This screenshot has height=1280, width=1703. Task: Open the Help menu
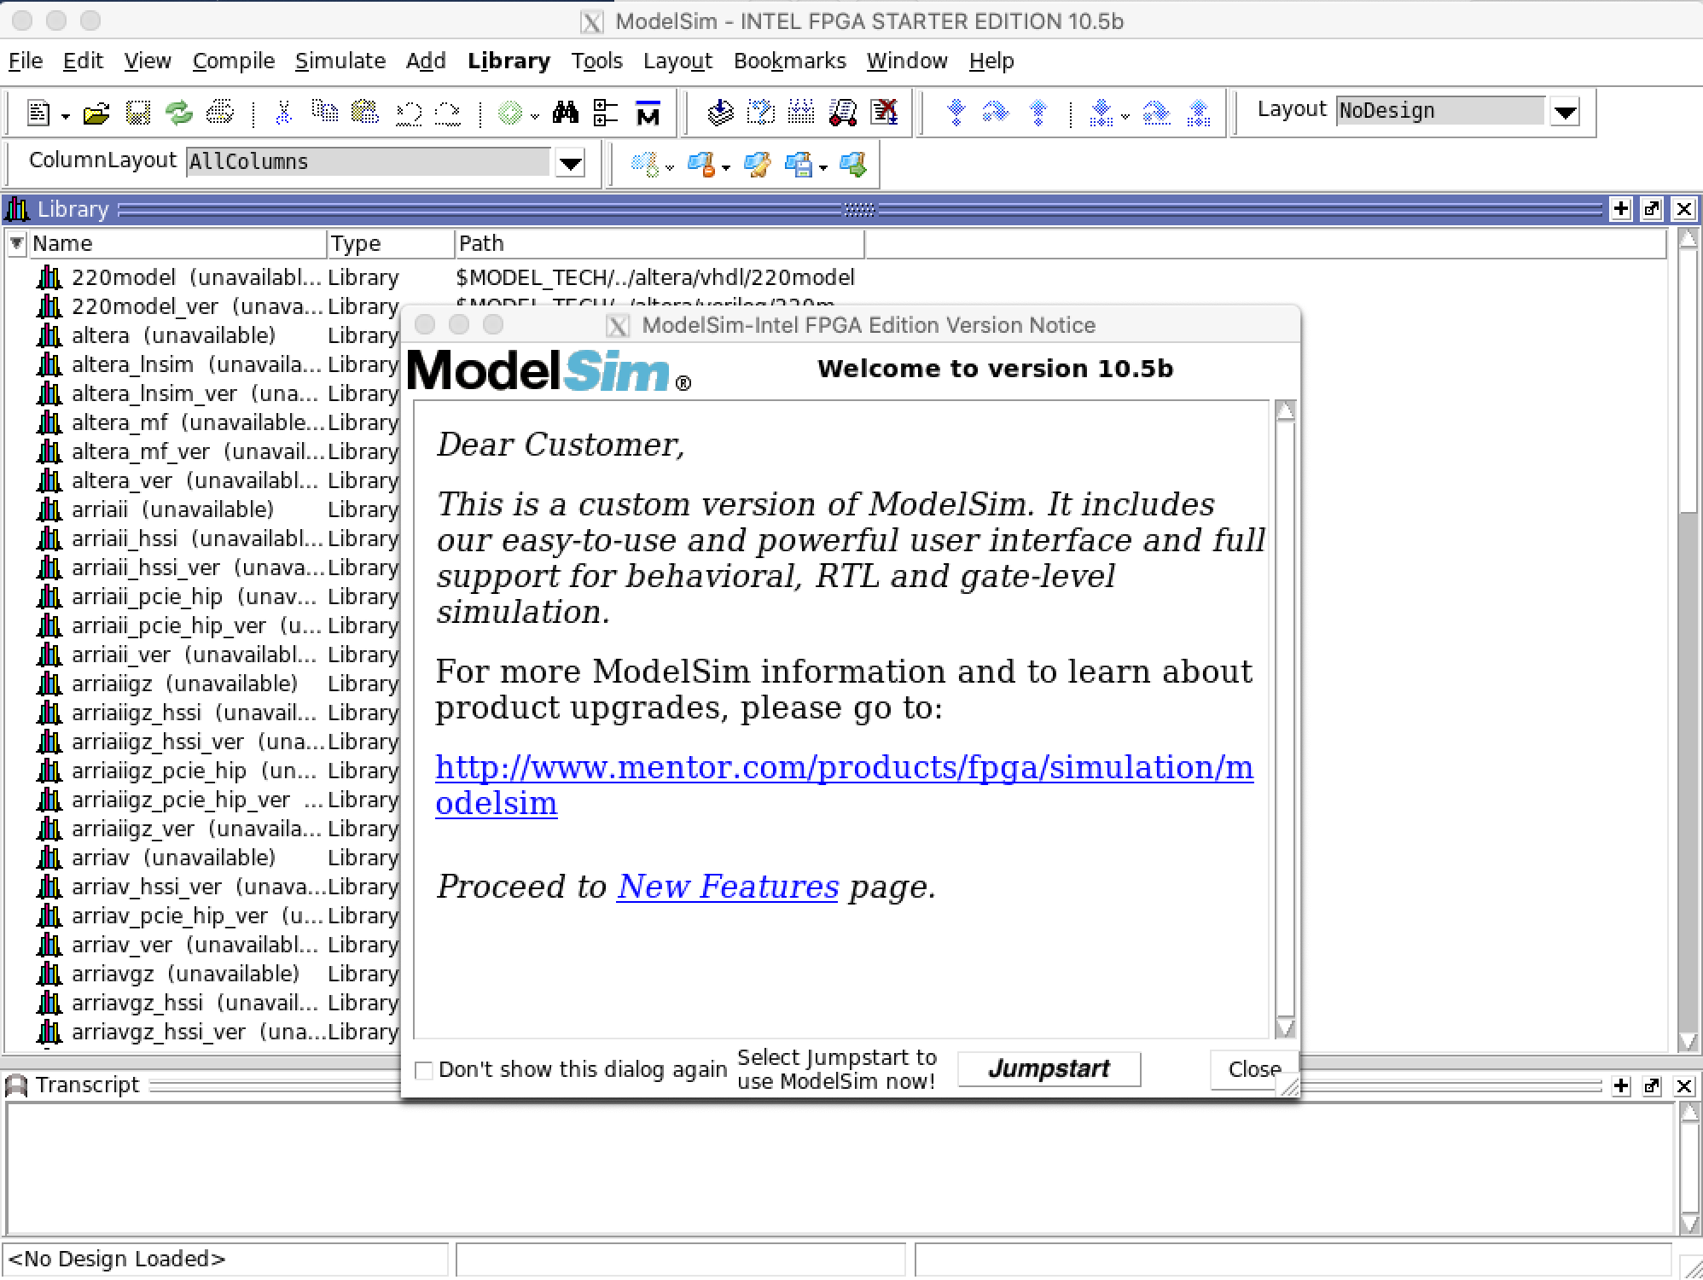pyautogui.click(x=991, y=61)
